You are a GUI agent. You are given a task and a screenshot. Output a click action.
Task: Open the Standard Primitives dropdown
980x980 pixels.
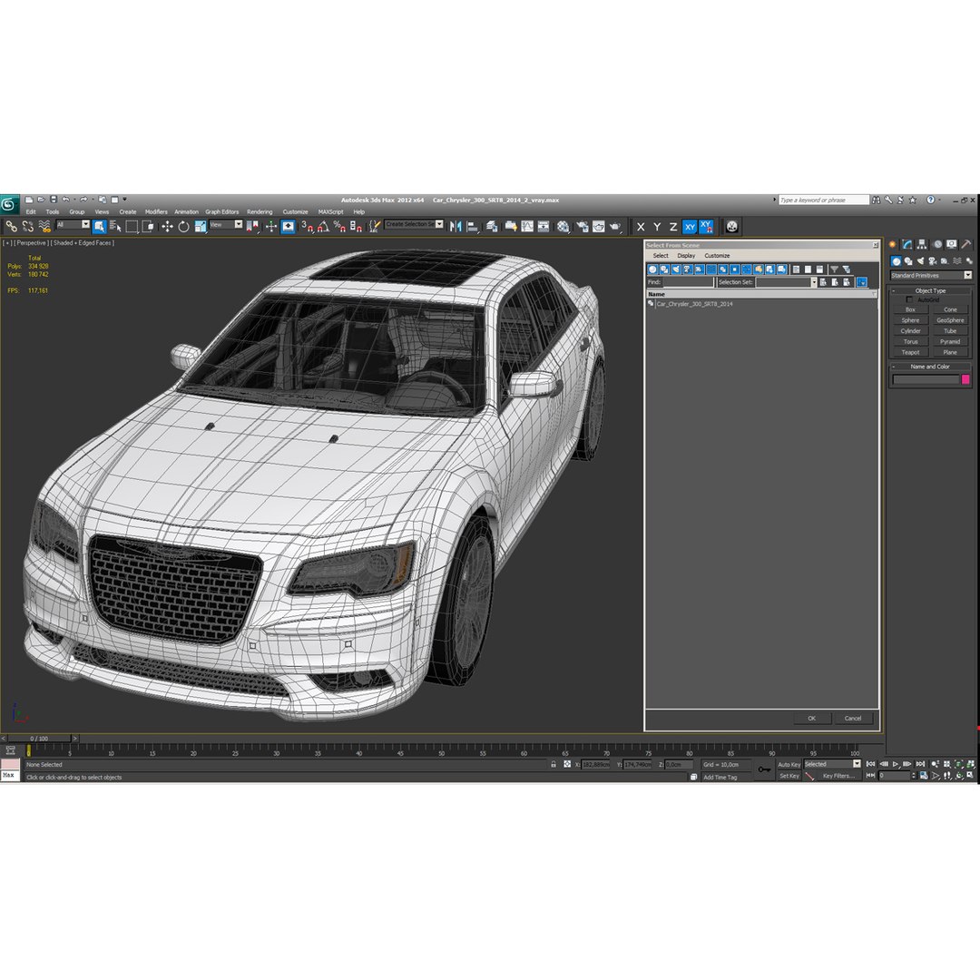(x=931, y=276)
